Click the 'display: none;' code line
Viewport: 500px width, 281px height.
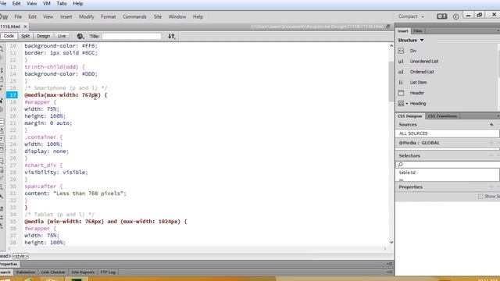pos(47,151)
